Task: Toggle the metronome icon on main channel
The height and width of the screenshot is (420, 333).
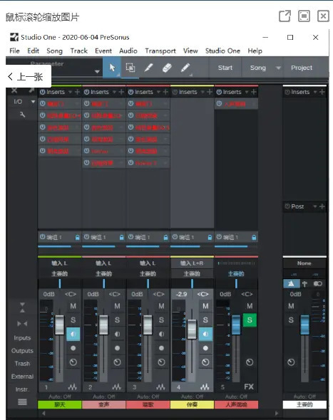Action: (x=291, y=283)
